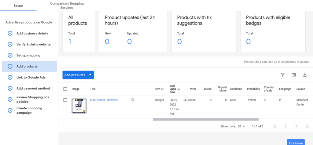
Task: Sort by the Price column header
Action: coord(193,89)
